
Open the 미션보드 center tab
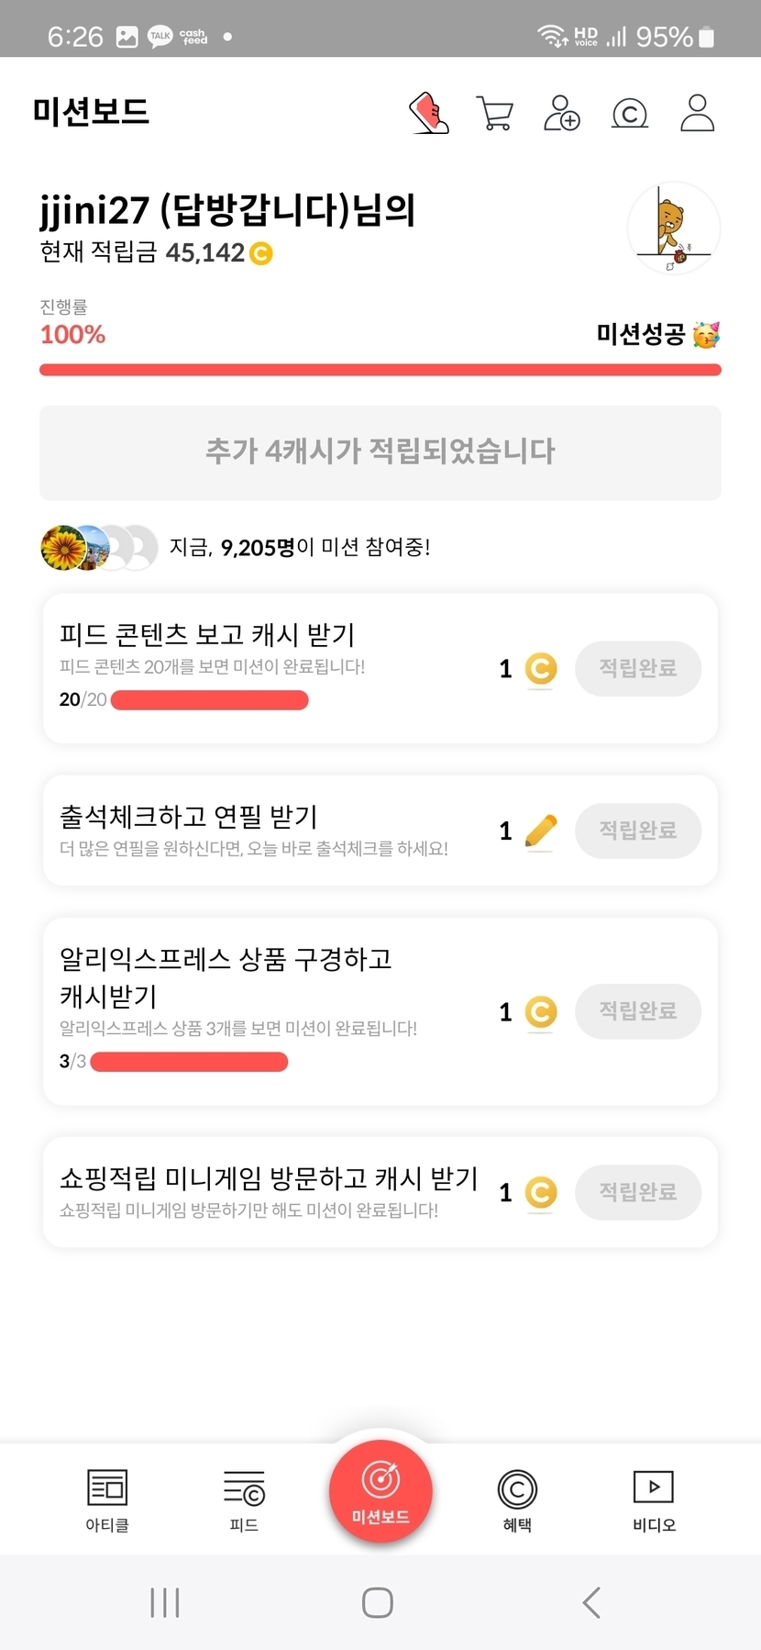[x=380, y=1491]
